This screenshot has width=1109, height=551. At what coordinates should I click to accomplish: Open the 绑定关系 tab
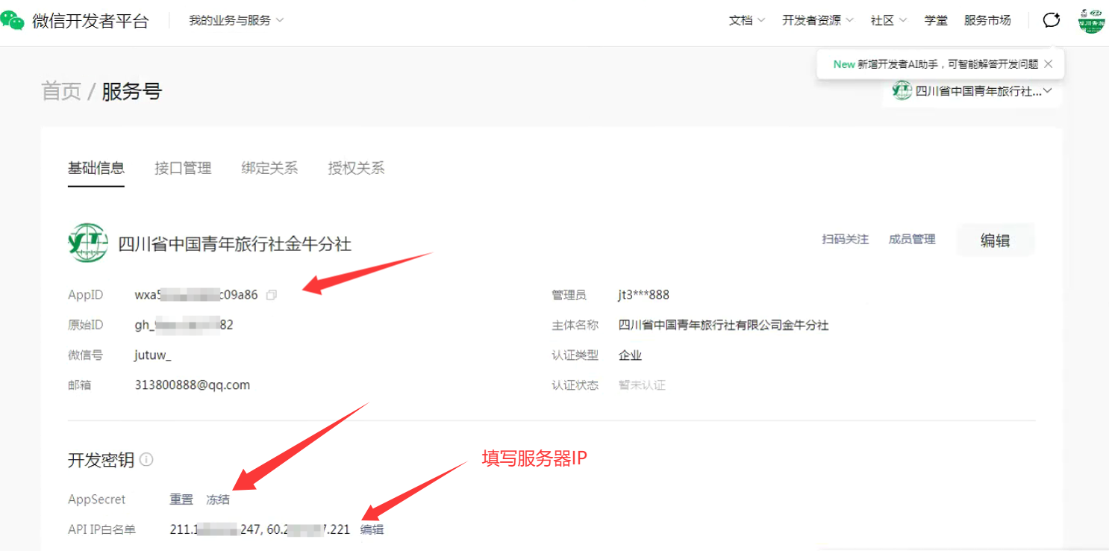[x=269, y=168]
